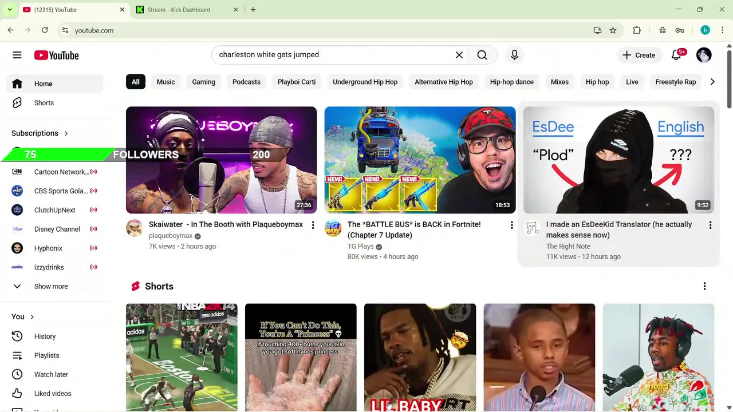Image resolution: width=733 pixels, height=412 pixels.
Task: Click the install app icon in address bar
Action: [x=597, y=30]
